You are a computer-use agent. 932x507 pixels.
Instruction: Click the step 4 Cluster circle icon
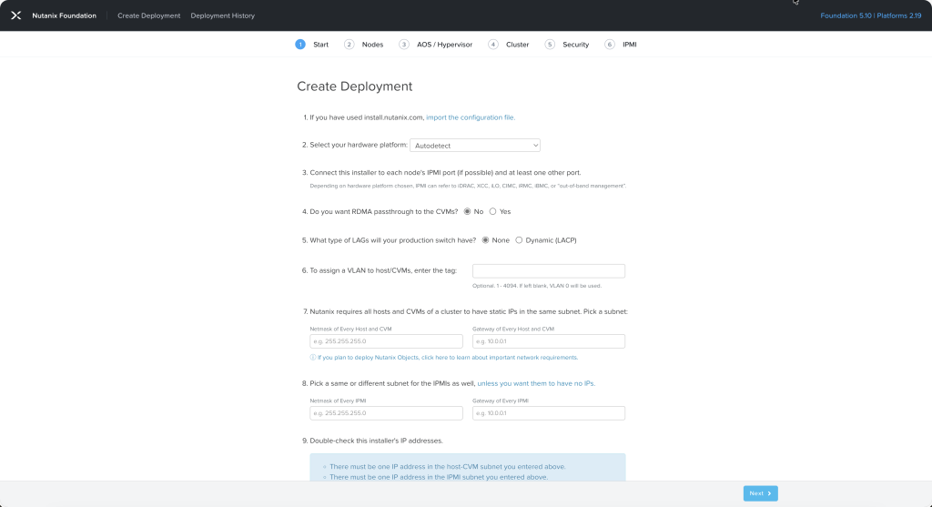(493, 45)
